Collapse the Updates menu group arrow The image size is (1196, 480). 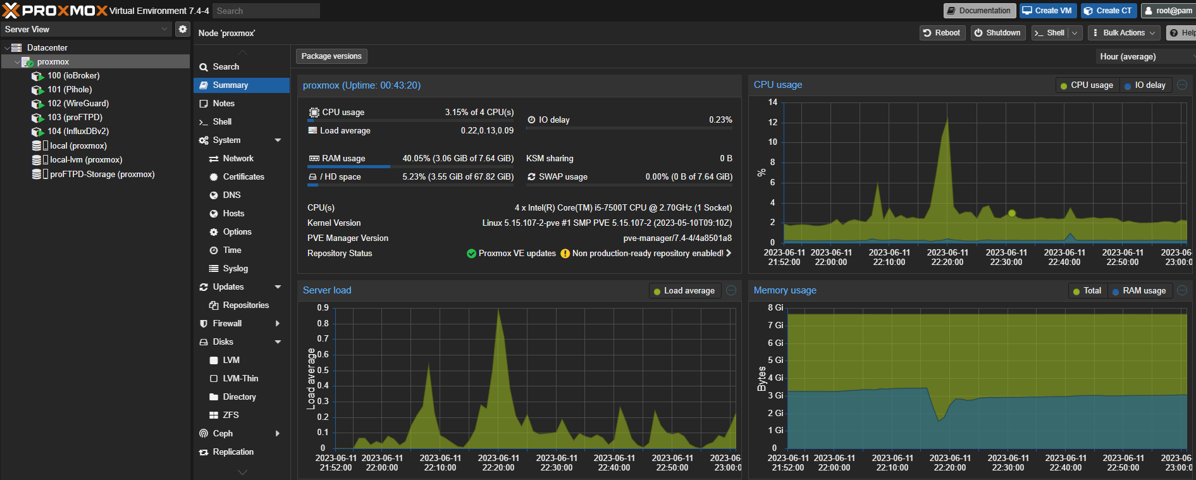click(x=278, y=287)
